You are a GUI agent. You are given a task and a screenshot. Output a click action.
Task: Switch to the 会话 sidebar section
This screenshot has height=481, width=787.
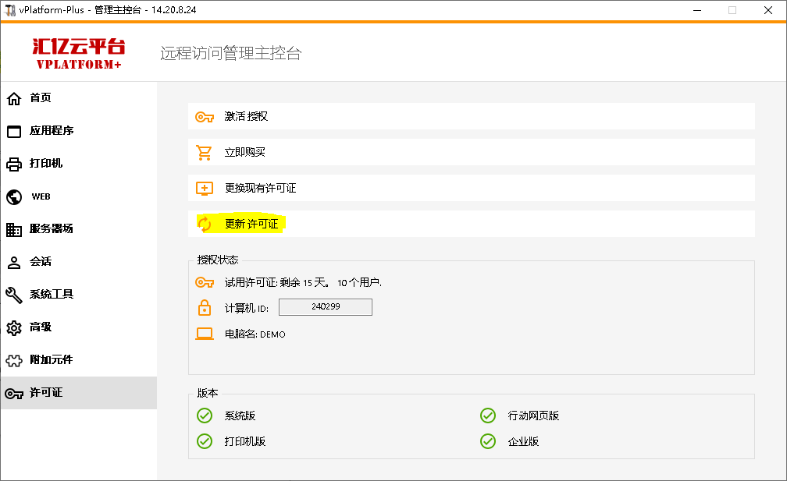click(41, 262)
